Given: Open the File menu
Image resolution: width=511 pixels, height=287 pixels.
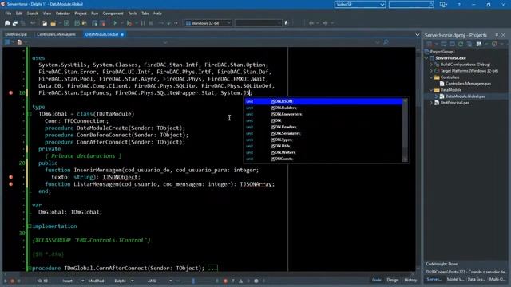Looking at the screenshot, I should pyautogui.click(x=8, y=14).
